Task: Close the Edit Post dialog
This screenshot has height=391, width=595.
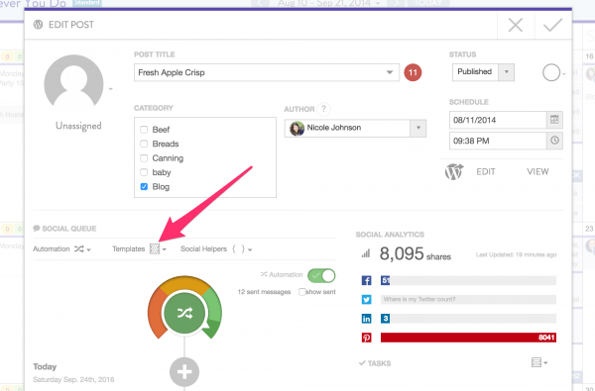Action: pos(516,26)
